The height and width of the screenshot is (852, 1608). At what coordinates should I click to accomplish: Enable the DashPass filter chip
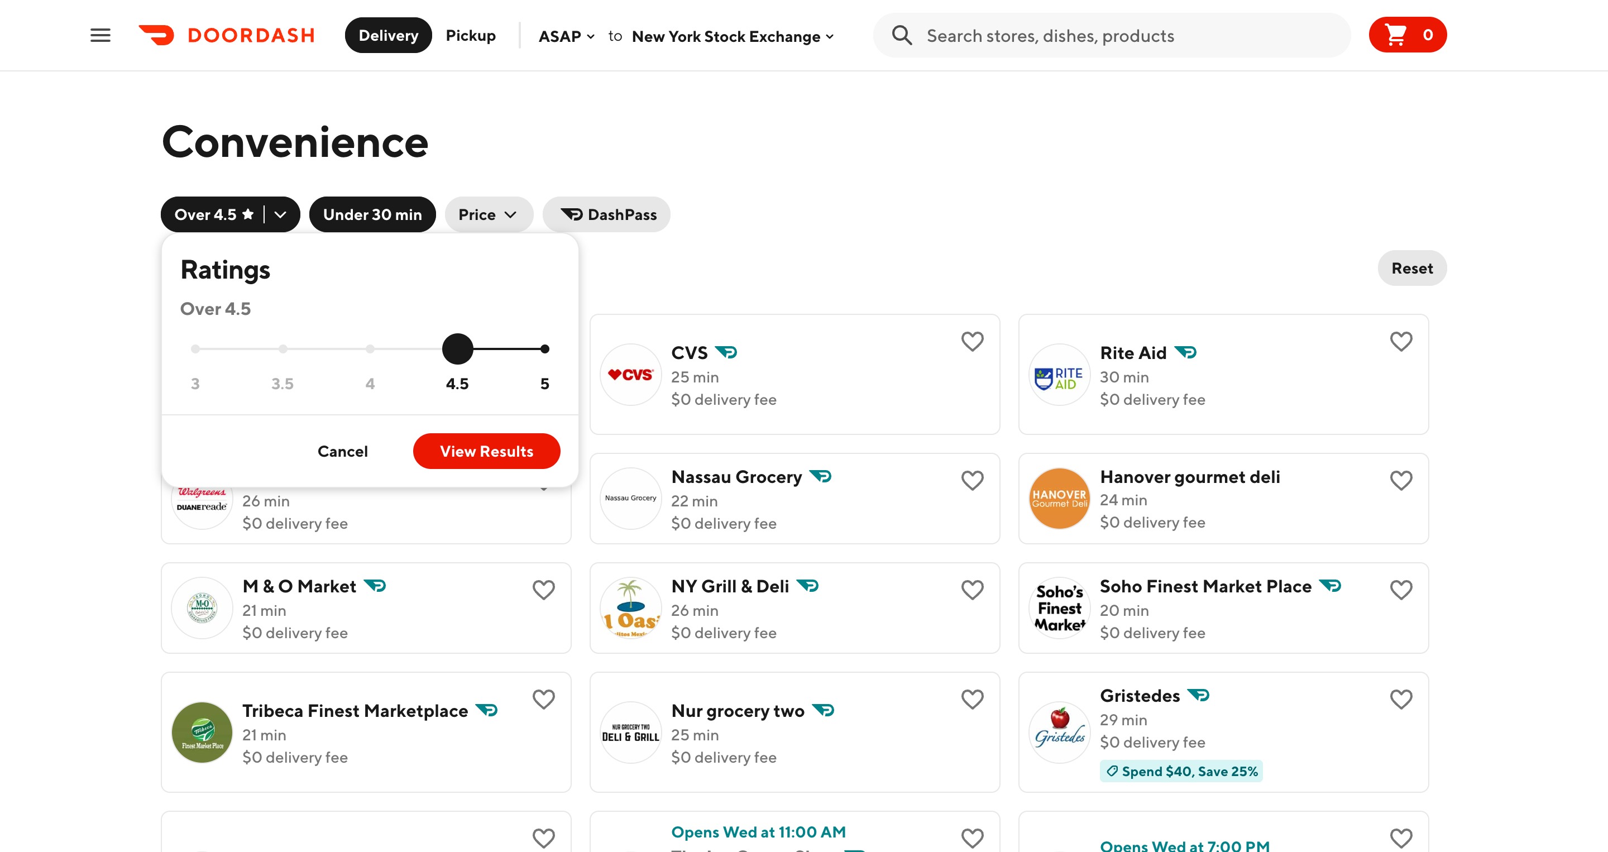606,215
